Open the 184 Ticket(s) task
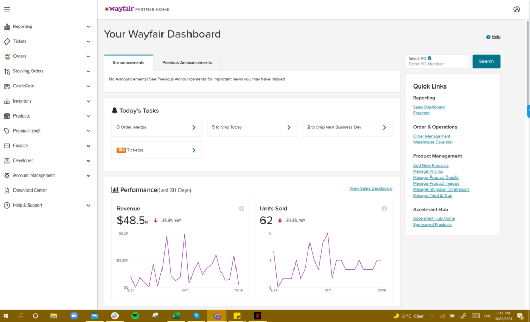The height and width of the screenshot is (322, 530). (156, 150)
